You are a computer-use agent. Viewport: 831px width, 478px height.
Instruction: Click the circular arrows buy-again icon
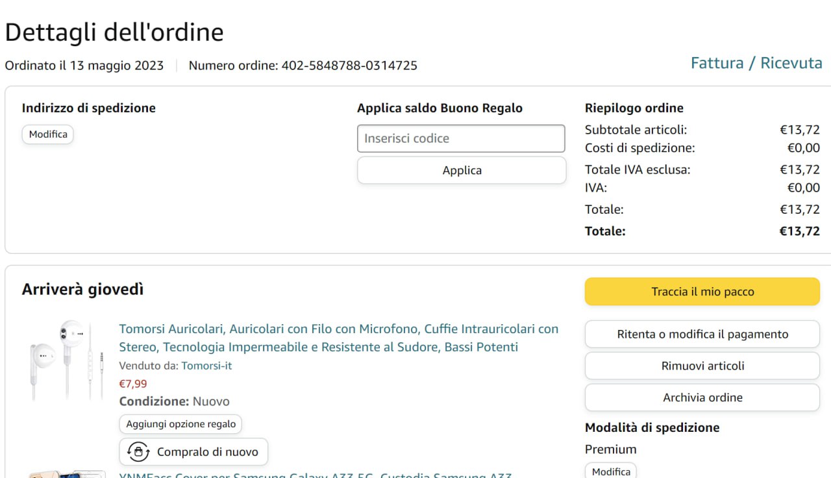coord(138,452)
